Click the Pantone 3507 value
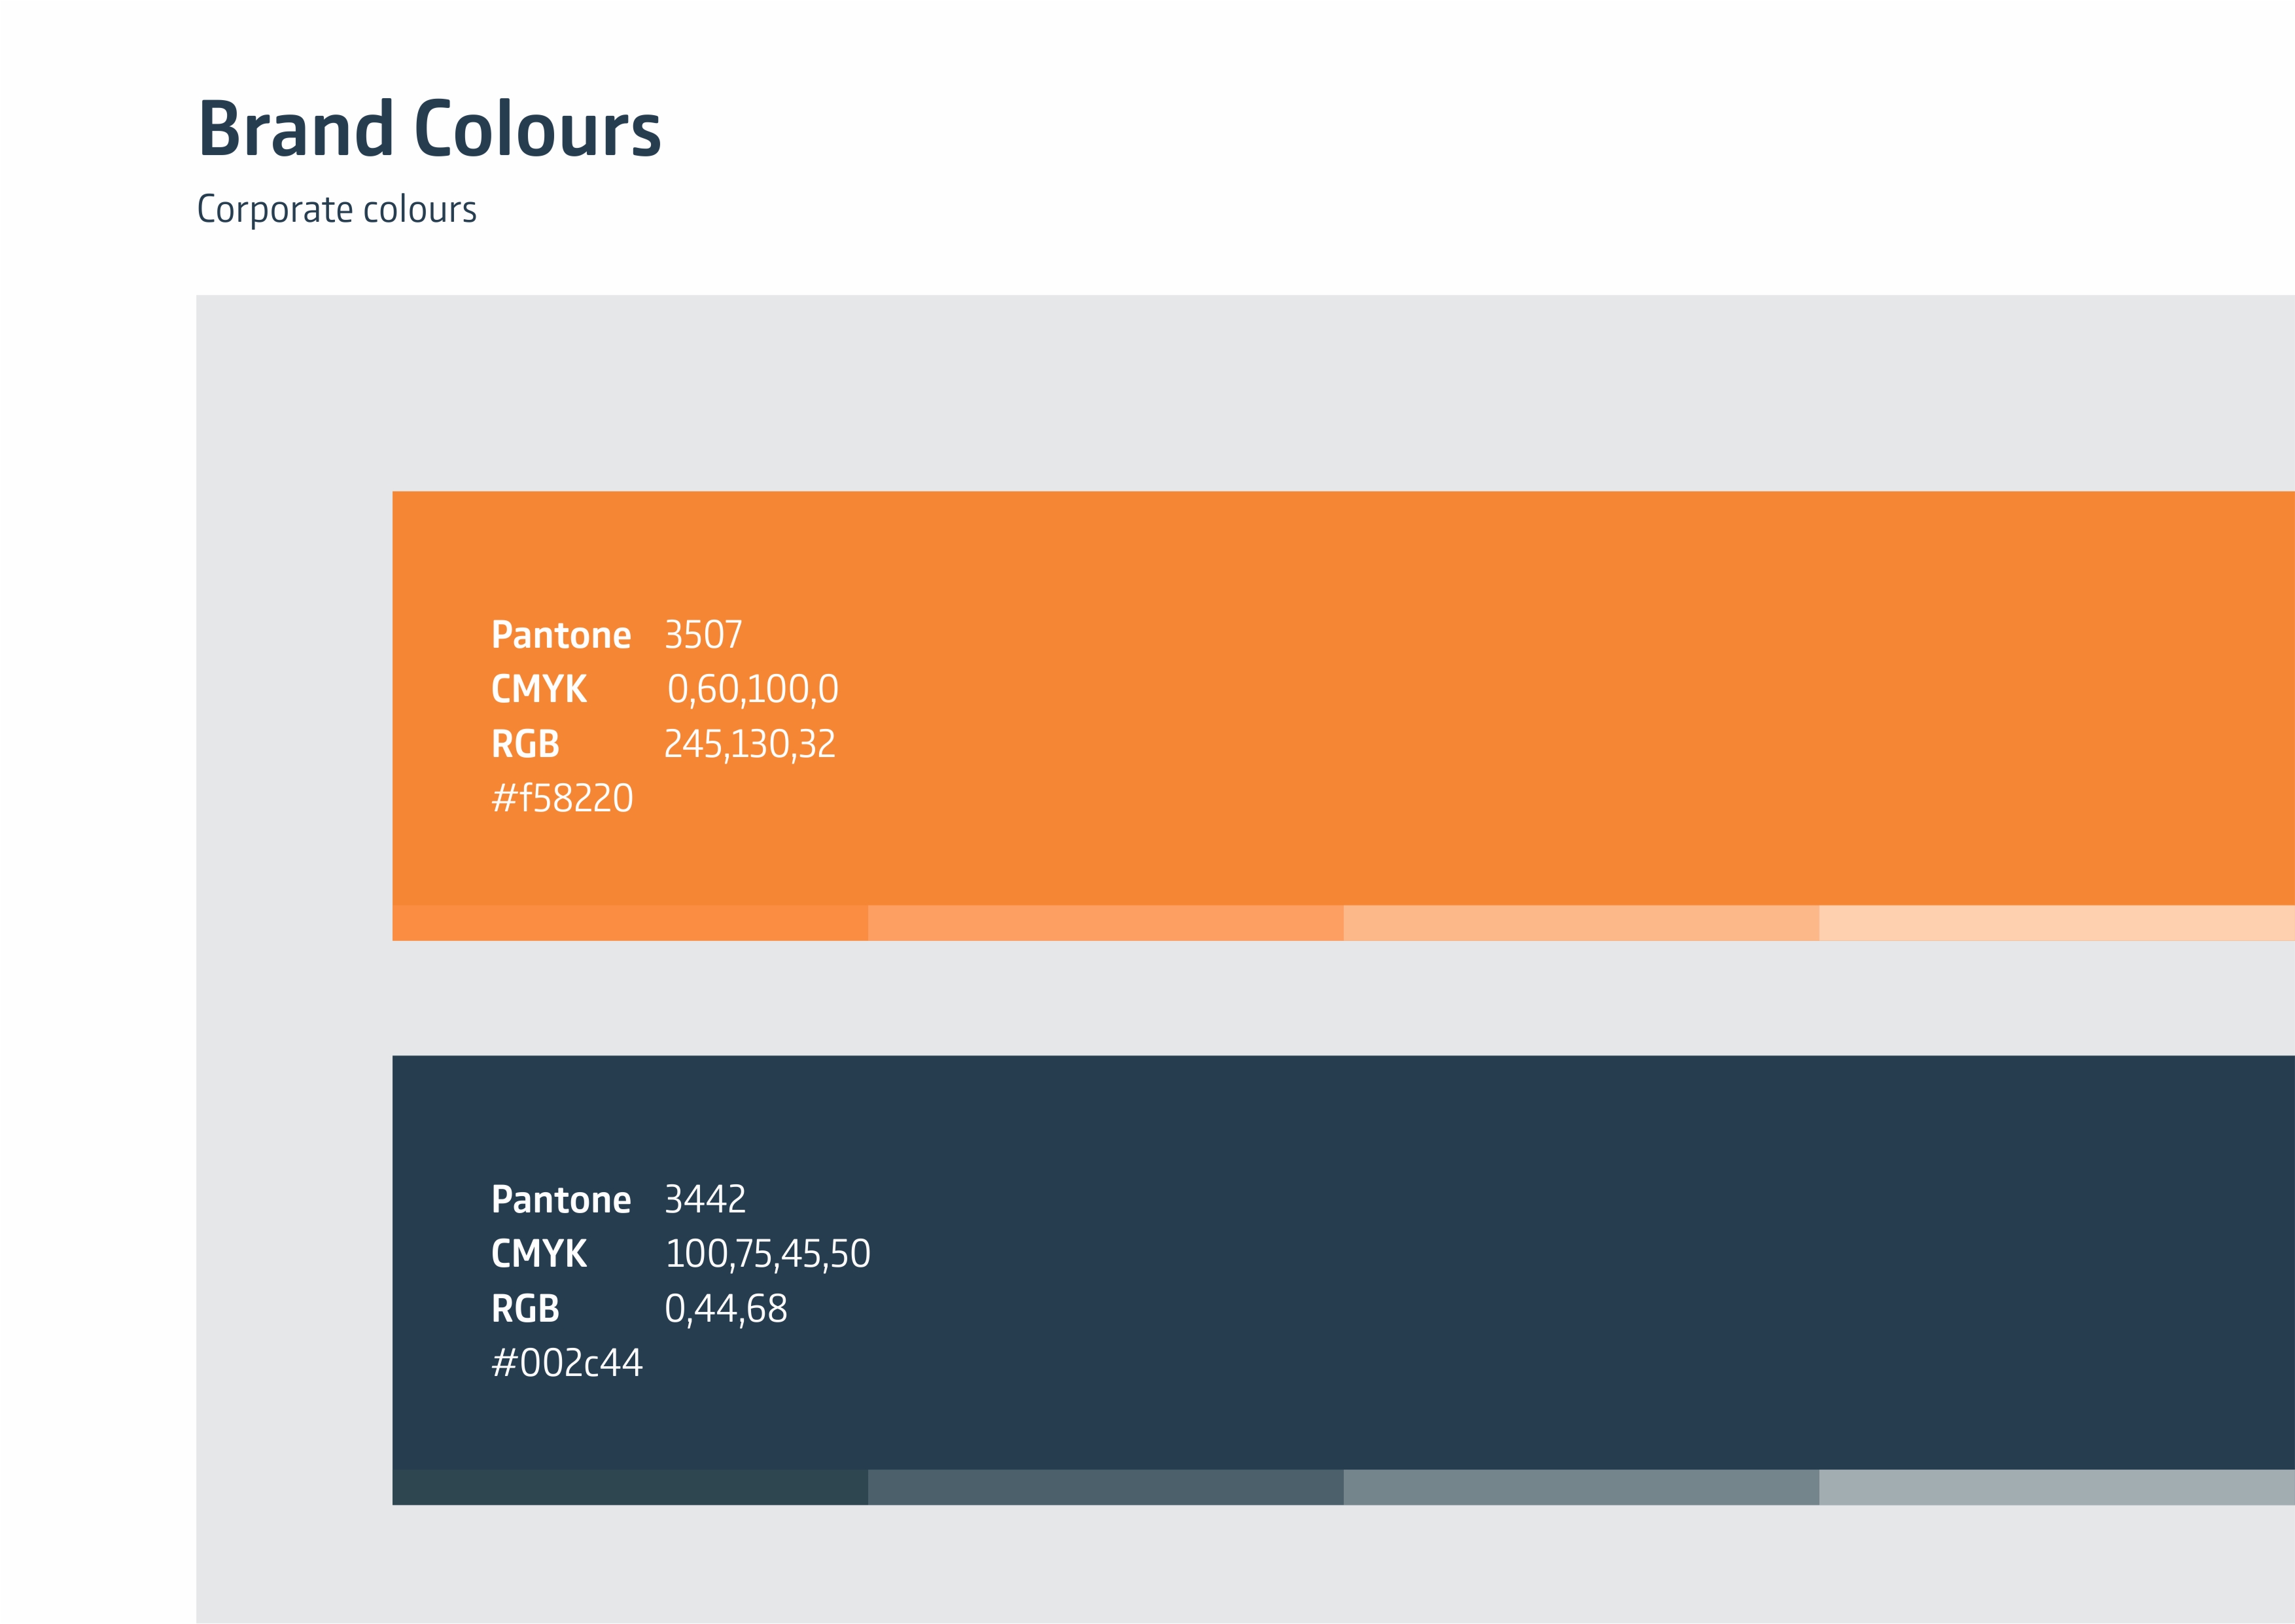2295x1624 pixels. (x=704, y=635)
